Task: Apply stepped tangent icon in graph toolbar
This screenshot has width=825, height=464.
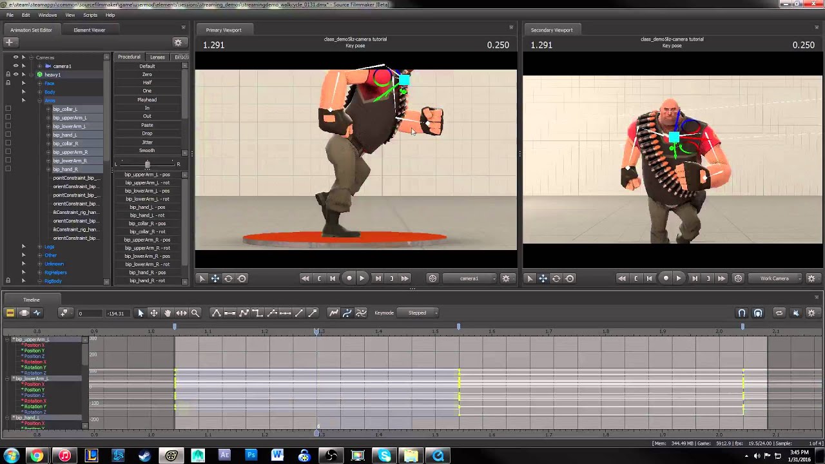Action: pyautogui.click(x=258, y=313)
